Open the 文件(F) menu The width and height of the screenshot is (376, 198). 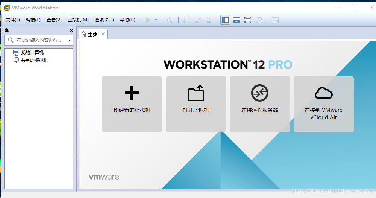[12, 20]
